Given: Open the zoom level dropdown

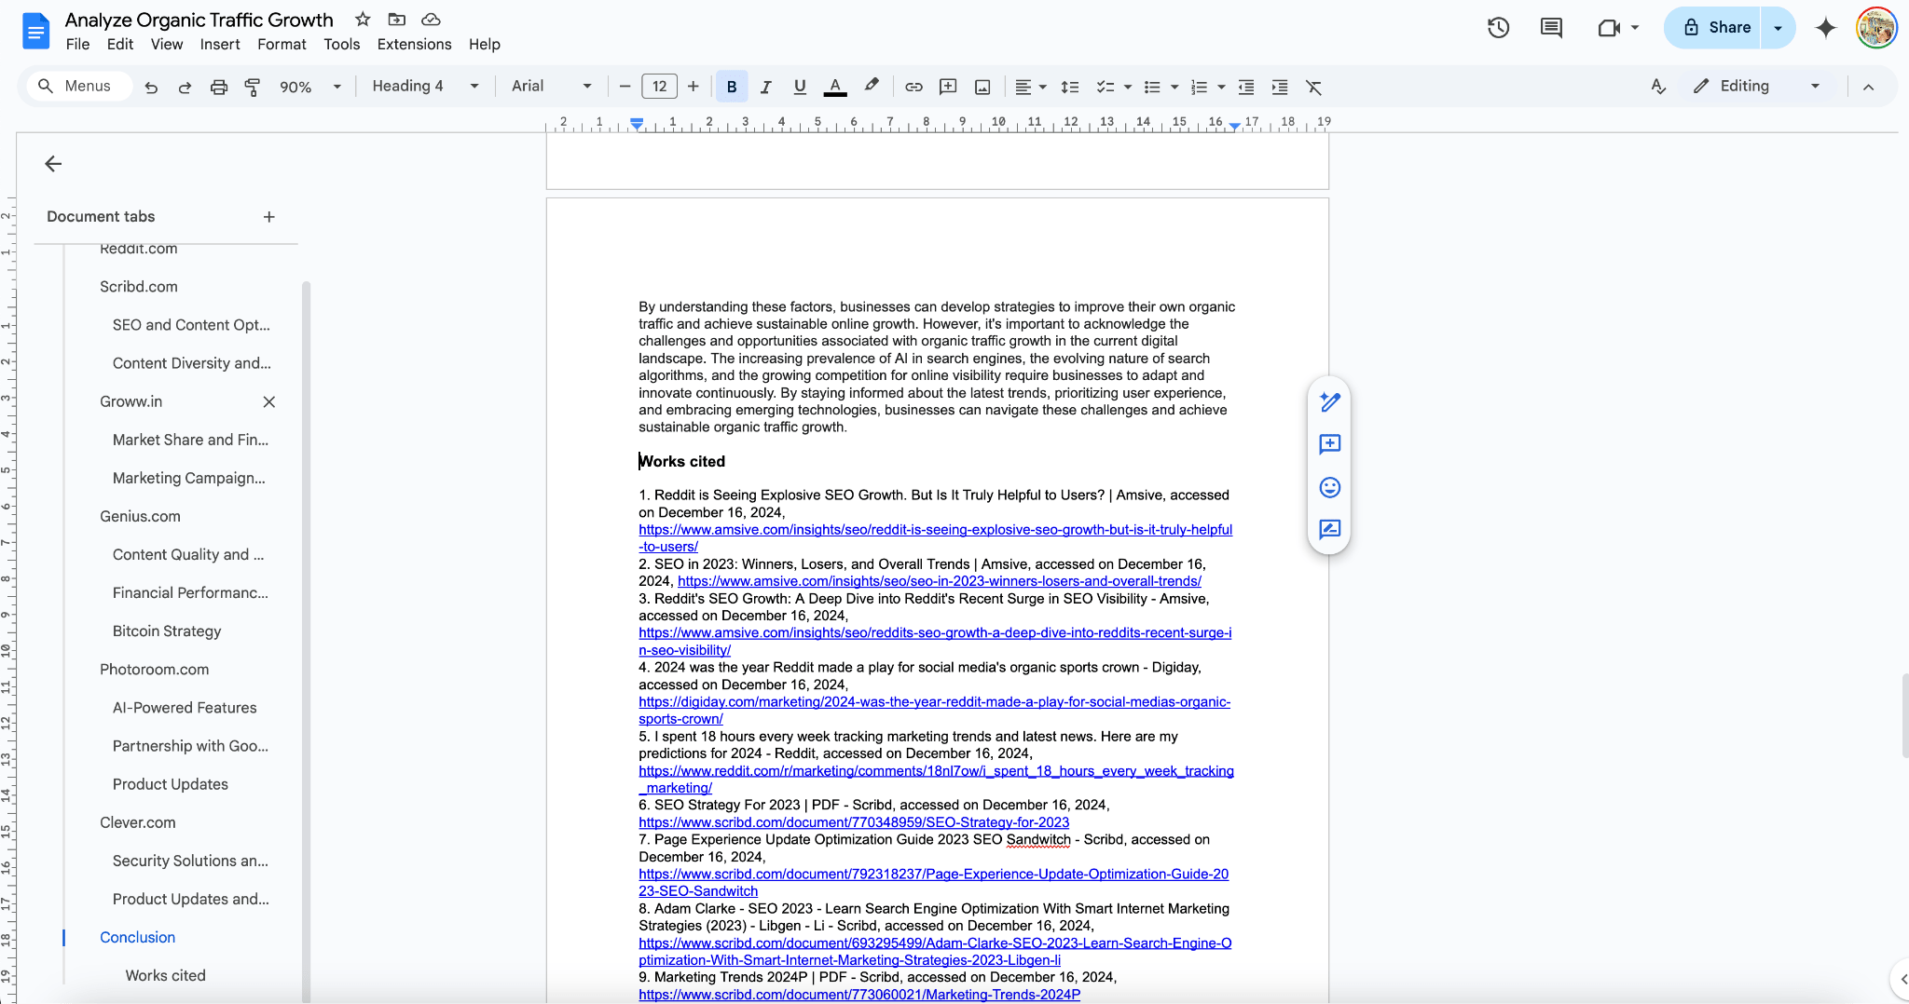Looking at the screenshot, I should (311, 86).
